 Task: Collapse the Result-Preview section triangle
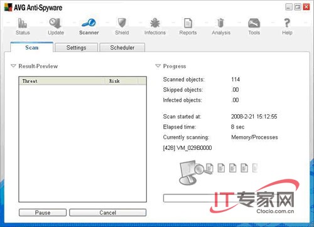13,66
